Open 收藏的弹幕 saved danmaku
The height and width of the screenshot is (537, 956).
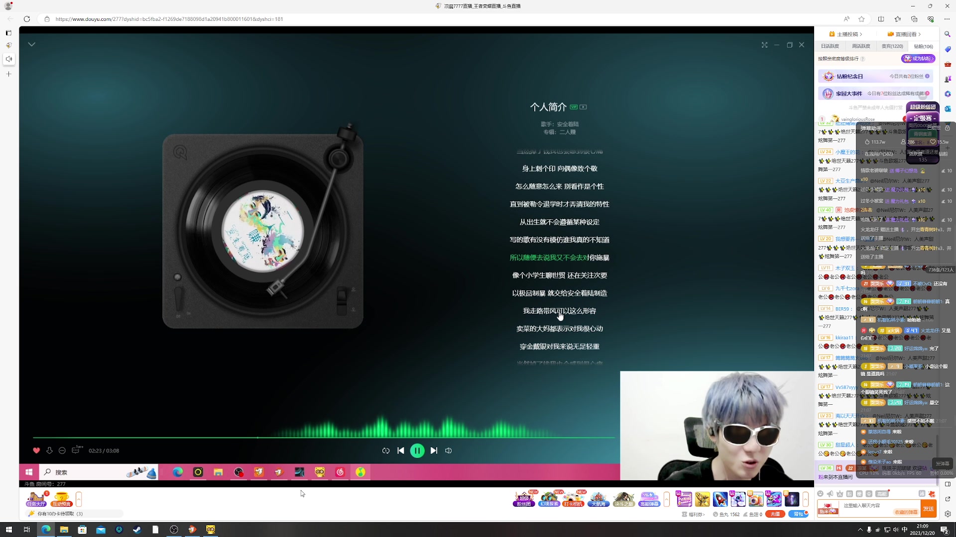coord(906,512)
